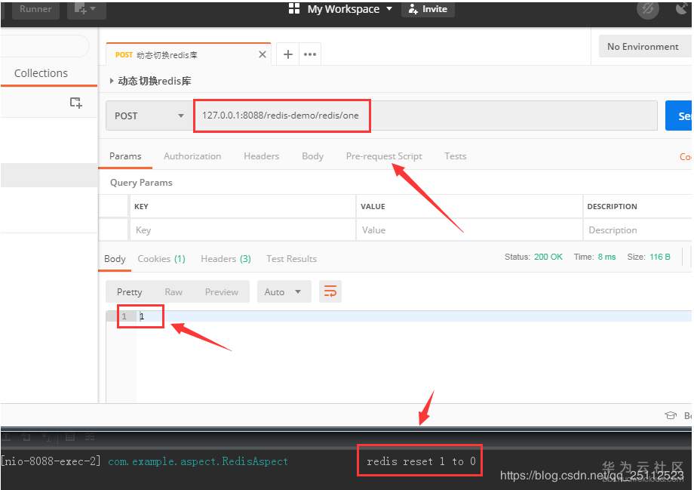The height and width of the screenshot is (490, 694).
Task: Open the Runner button
Action: pyautogui.click(x=35, y=9)
